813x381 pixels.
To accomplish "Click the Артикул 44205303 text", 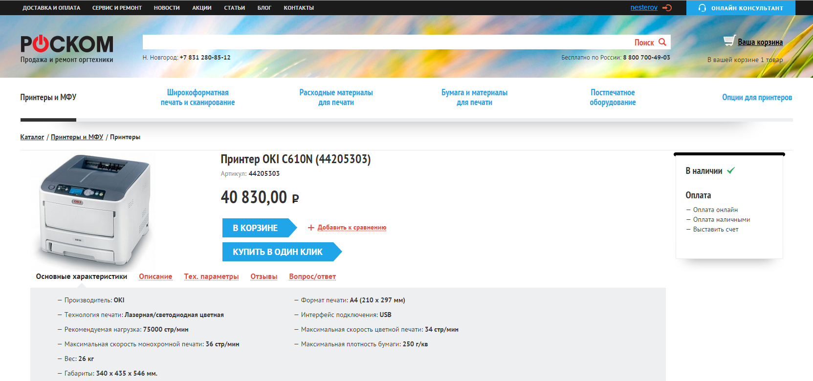I will click(x=250, y=174).
